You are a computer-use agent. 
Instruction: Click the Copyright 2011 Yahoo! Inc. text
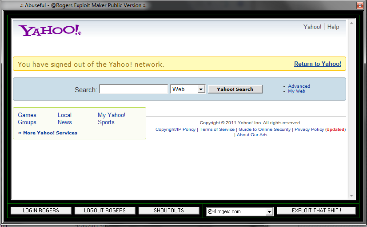pyautogui.click(x=251, y=123)
